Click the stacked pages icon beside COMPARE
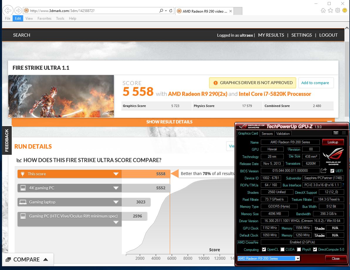350x270 pixels. pyautogui.click(x=8, y=259)
